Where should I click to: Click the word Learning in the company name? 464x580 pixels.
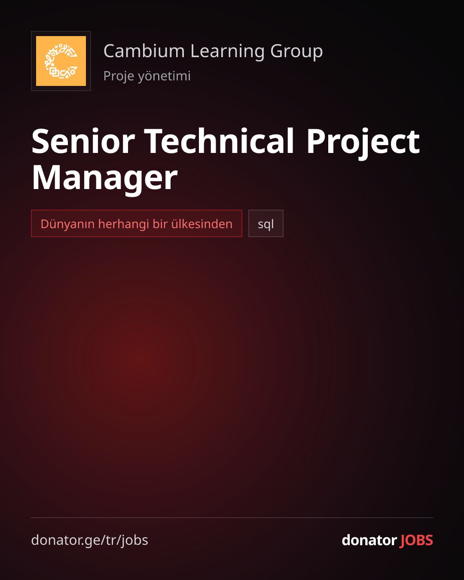click(228, 52)
